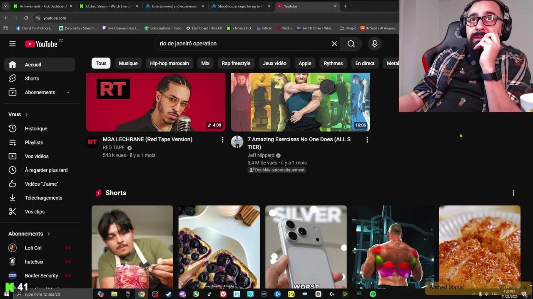Open the Netflix bookmark
Viewport: 533px width, 299px height.
(x=284, y=28)
